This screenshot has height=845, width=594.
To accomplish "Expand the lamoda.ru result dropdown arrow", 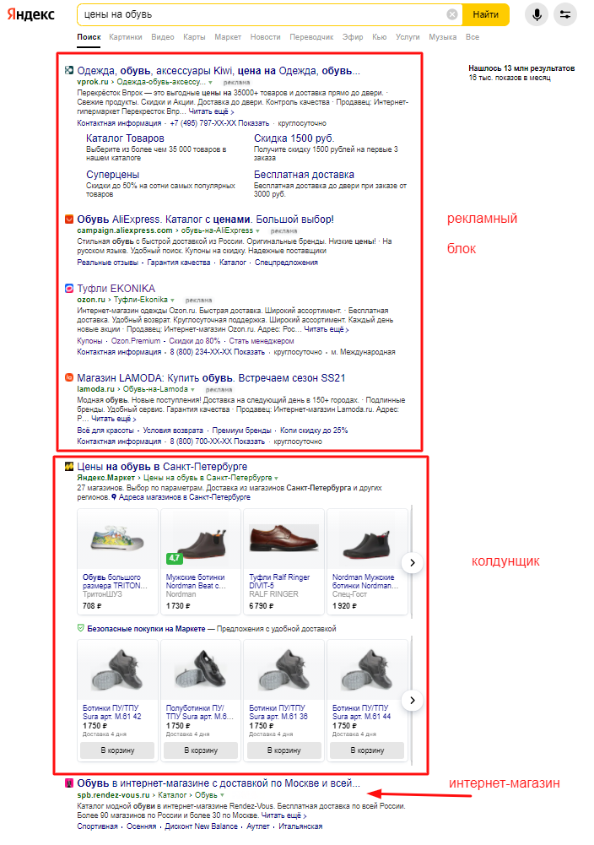I will click(x=192, y=390).
